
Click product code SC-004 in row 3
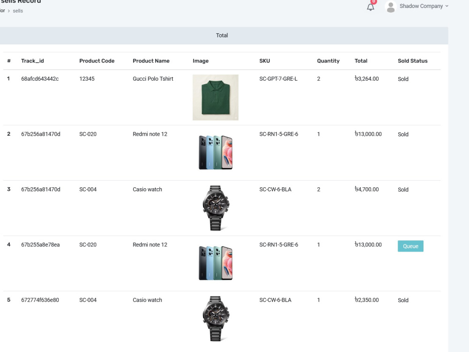(88, 190)
